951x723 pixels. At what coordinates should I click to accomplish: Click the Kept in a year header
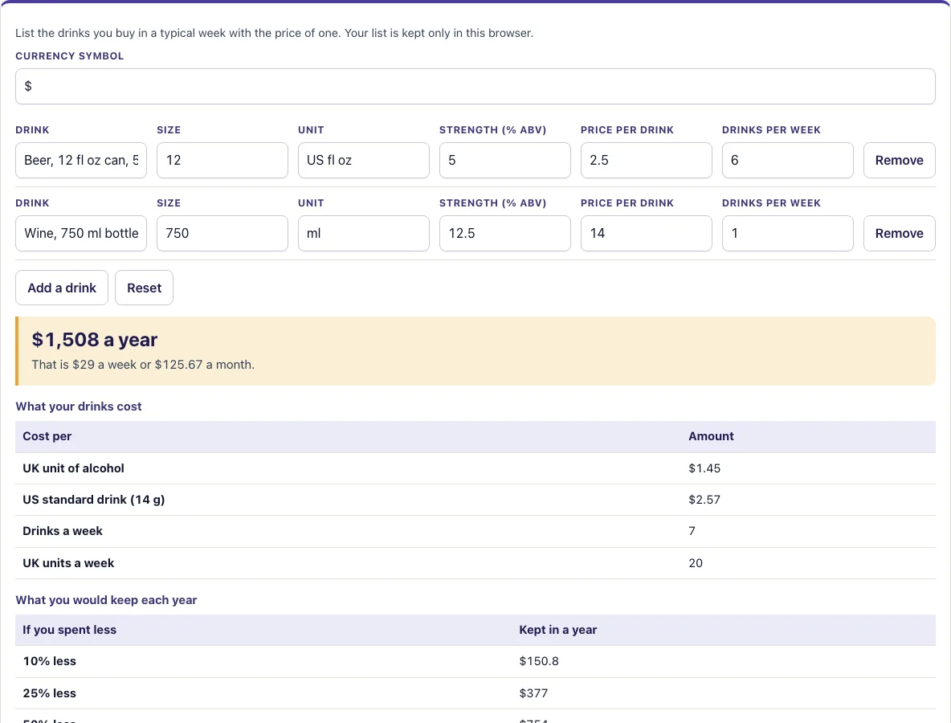[x=558, y=630]
